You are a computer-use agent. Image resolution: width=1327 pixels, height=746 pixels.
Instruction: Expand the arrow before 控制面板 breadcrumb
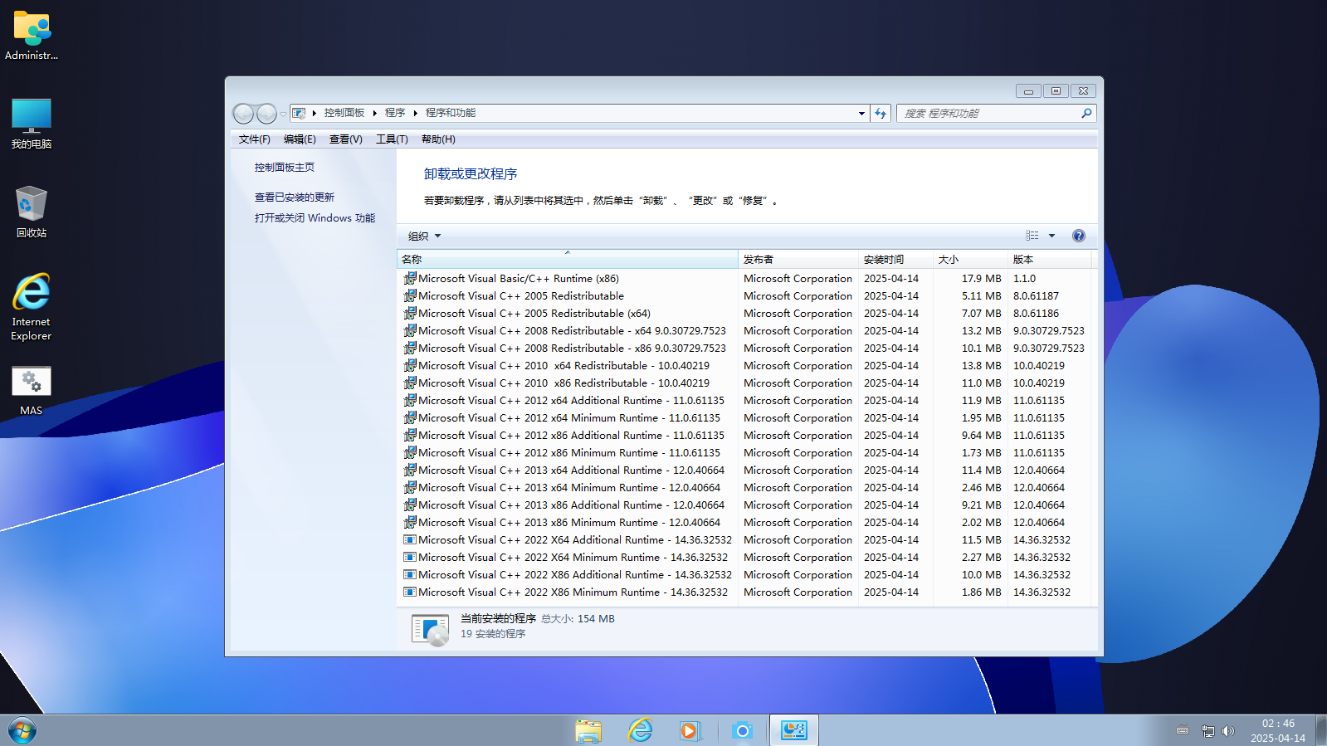pyautogui.click(x=315, y=113)
